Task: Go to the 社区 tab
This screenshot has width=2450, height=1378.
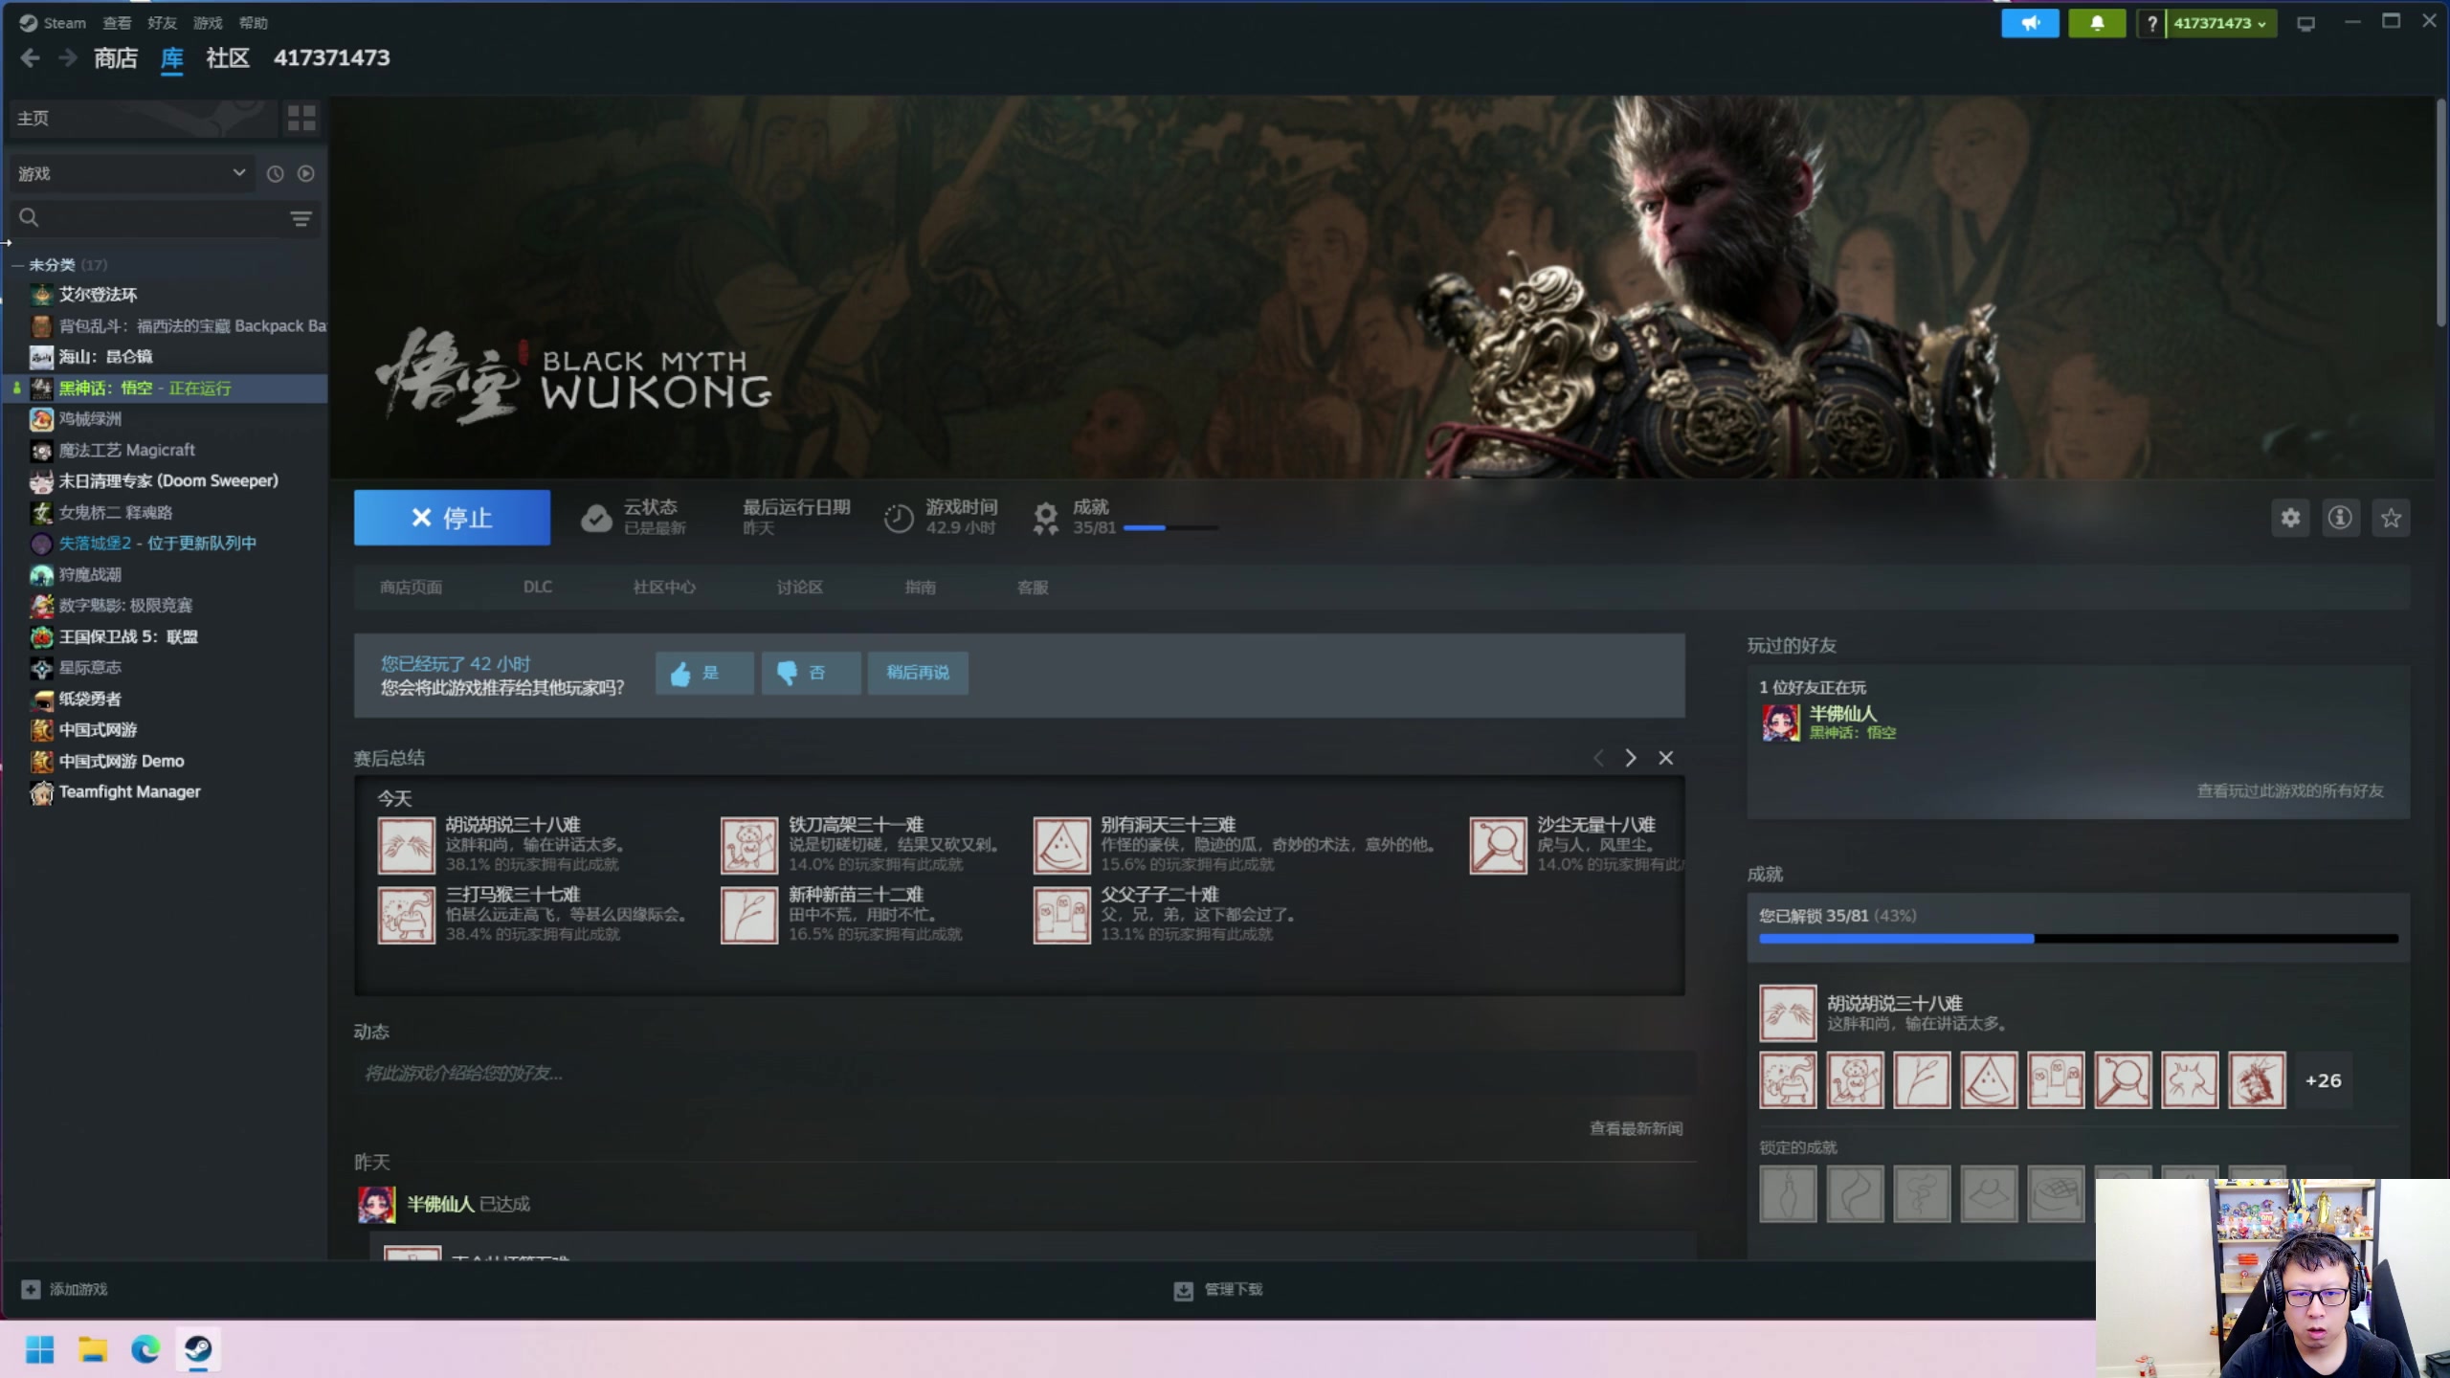Action: (228, 58)
